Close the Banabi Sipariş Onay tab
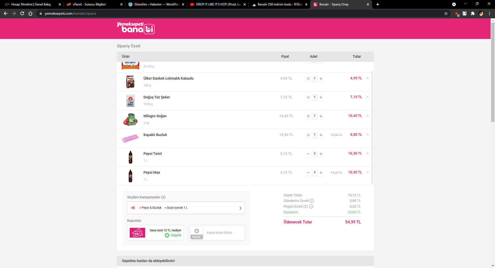Viewport: 495px width, 268px height. click(x=368, y=4)
